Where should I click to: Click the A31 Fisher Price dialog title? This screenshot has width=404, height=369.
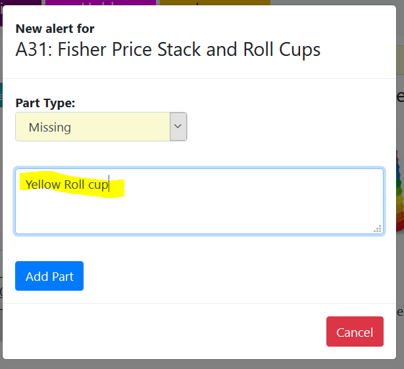click(168, 50)
